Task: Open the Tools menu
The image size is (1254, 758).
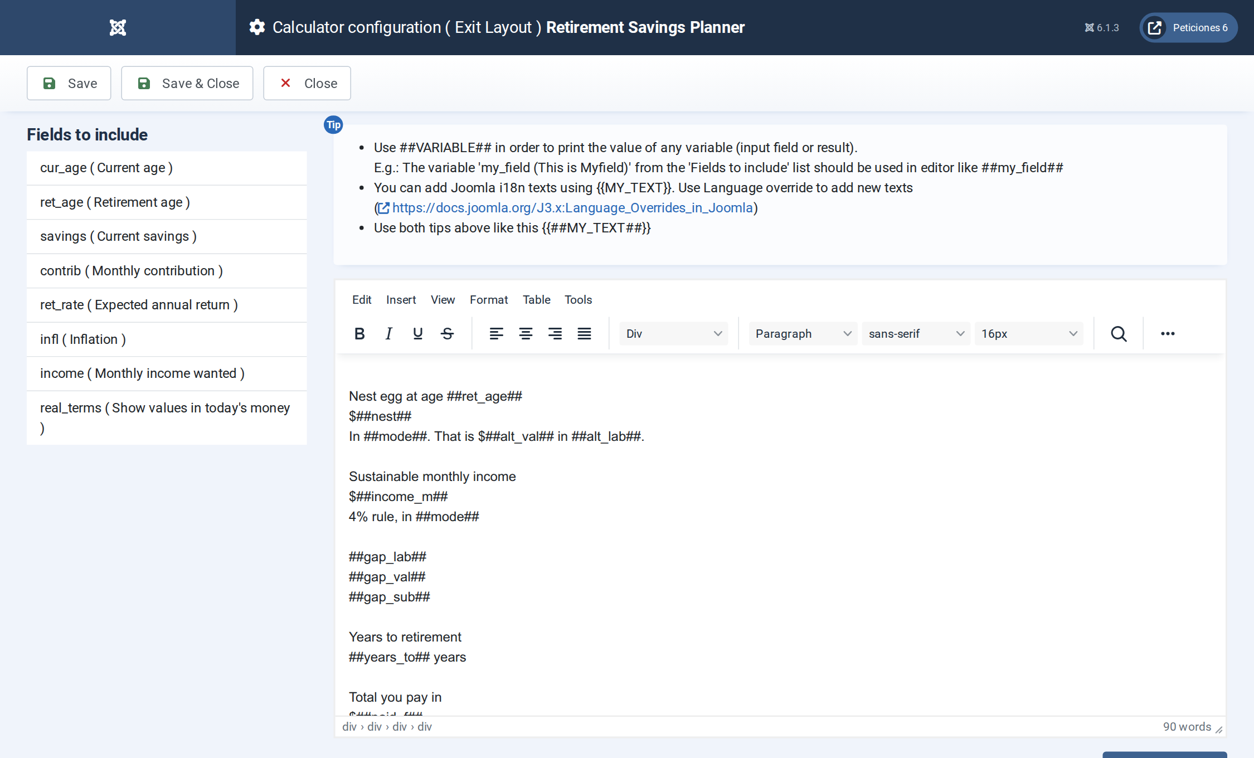Action: (x=578, y=300)
